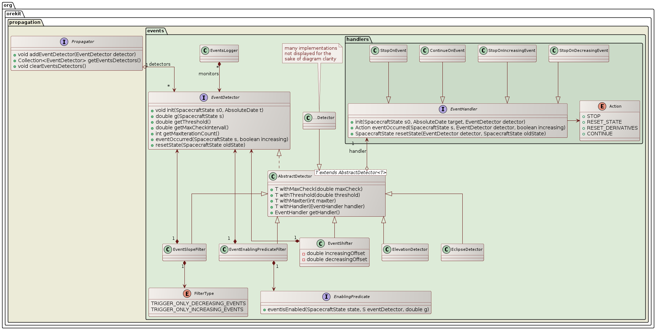The image size is (656, 330).
Task: Click the EventDetector interface icon
Action: tap(204, 98)
